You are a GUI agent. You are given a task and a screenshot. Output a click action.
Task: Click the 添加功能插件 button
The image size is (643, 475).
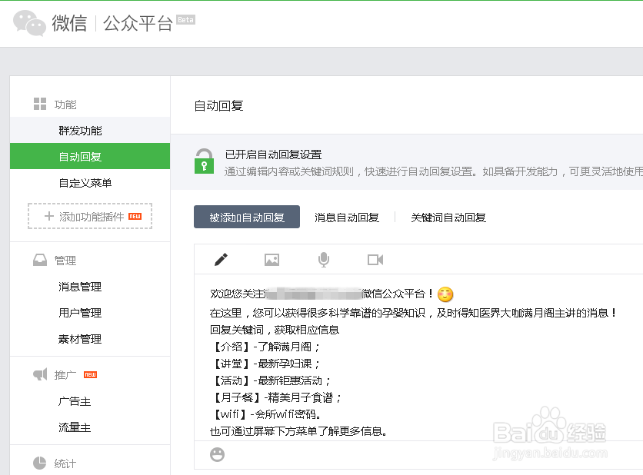90,216
